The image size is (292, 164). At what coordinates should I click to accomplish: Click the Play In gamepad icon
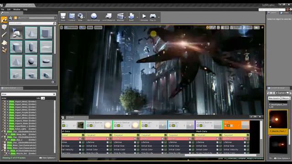point(153,17)
